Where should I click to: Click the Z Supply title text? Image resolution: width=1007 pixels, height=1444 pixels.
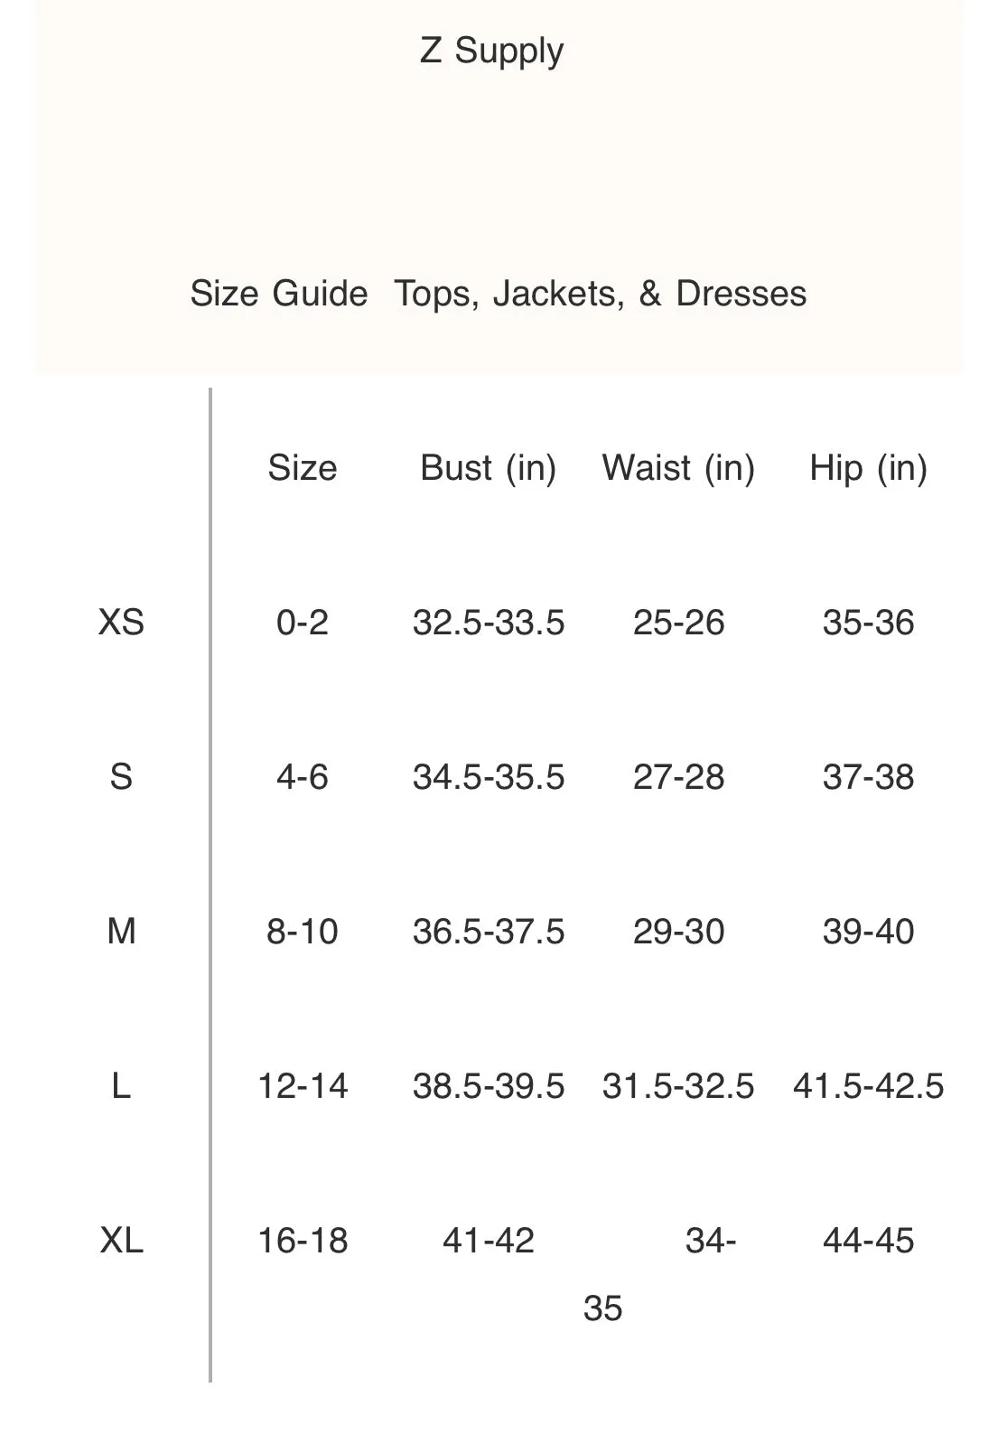(491, 52)
